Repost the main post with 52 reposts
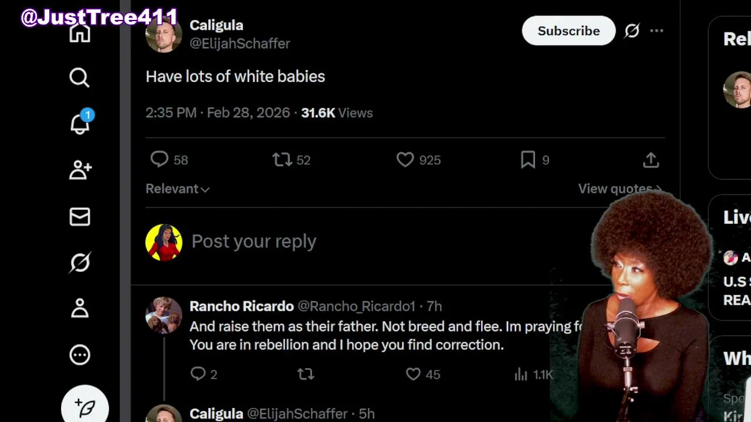 pos(282,159)
